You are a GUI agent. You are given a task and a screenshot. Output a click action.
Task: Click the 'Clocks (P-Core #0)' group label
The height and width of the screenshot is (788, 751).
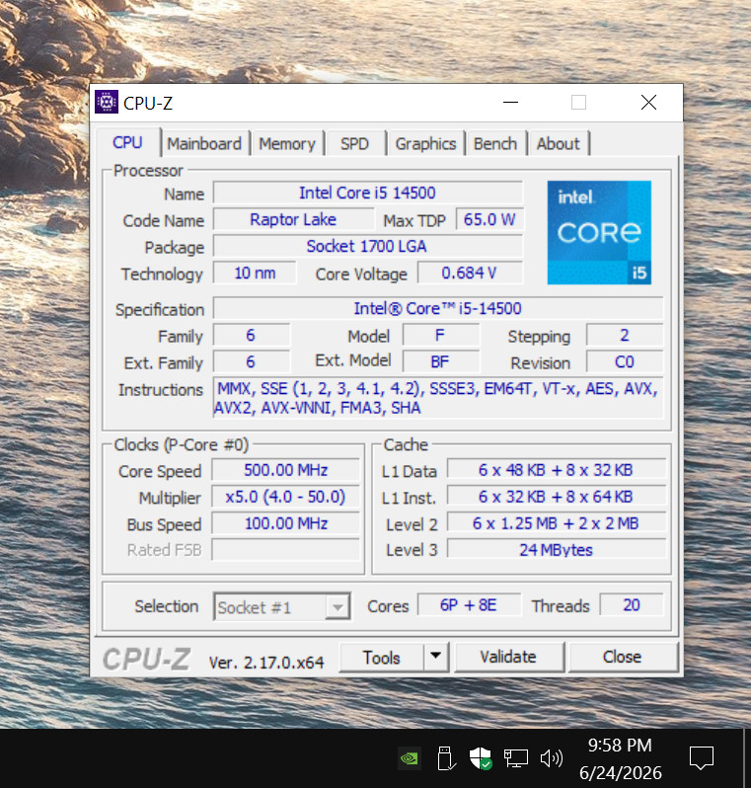[x=182, y=445]
